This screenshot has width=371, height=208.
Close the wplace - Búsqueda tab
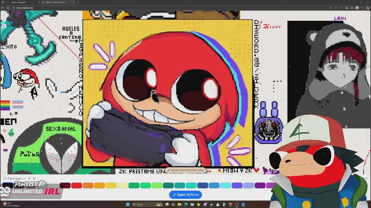tap(39, 2)
